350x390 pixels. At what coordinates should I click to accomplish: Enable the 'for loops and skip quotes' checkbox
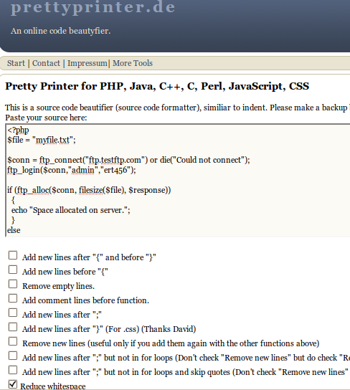click(13, 370)
